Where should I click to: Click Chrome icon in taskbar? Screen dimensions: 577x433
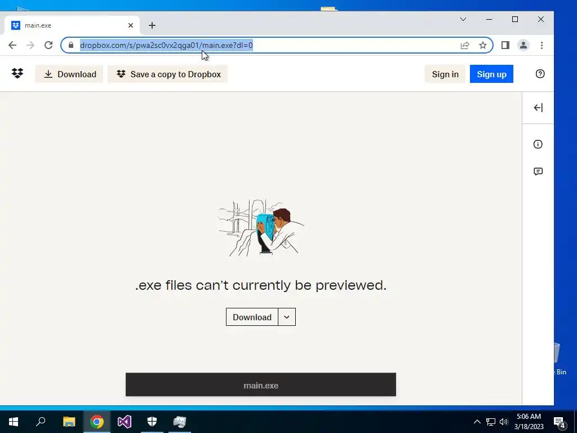click(97, 422)
